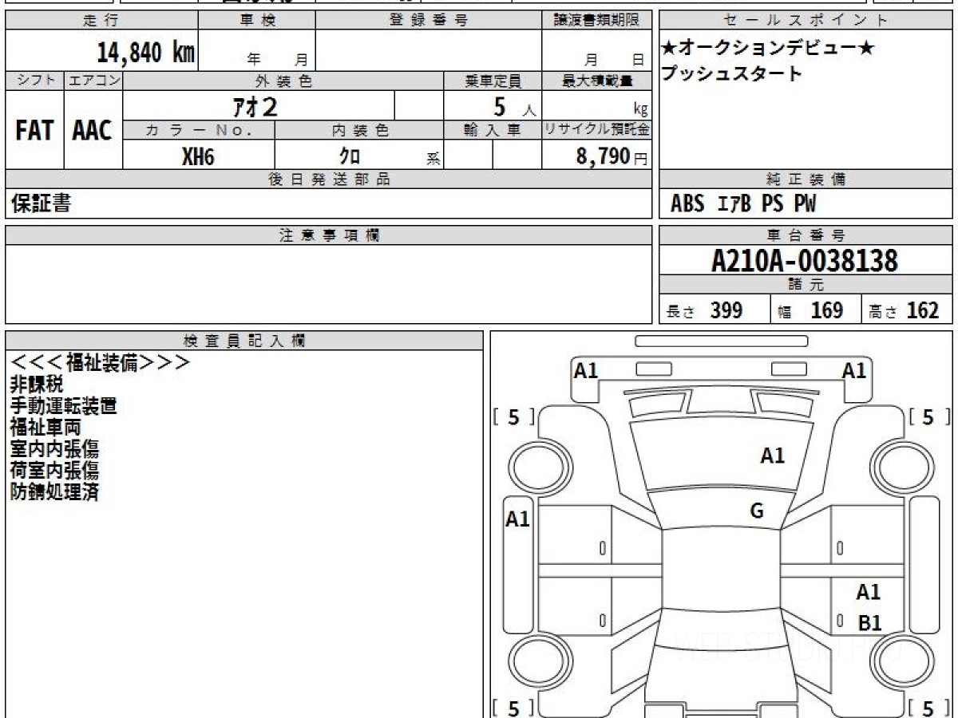Select the 防錆処理済 note
This screenshot has height=718, width=958.
(x=54, y=492)
